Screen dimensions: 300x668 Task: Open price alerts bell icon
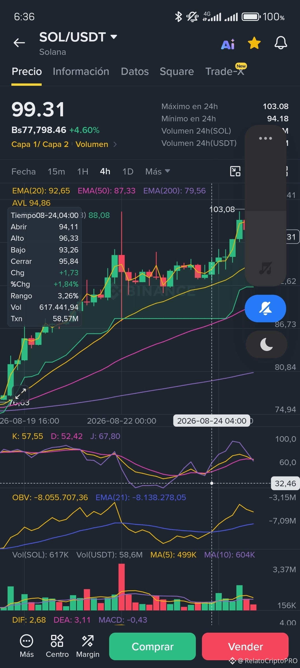281,43
